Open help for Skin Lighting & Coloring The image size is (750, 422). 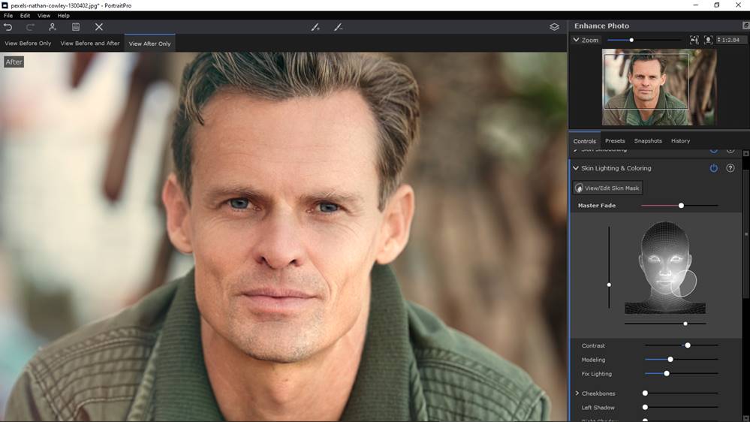click(x=730, y=168)
